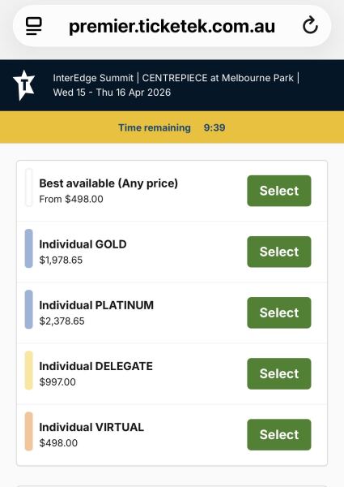The width and height of the screenshot is (344, 487).
Task: Click the yellow swatch beside Individual DELEGATE
Action: [x=29, y=370]
